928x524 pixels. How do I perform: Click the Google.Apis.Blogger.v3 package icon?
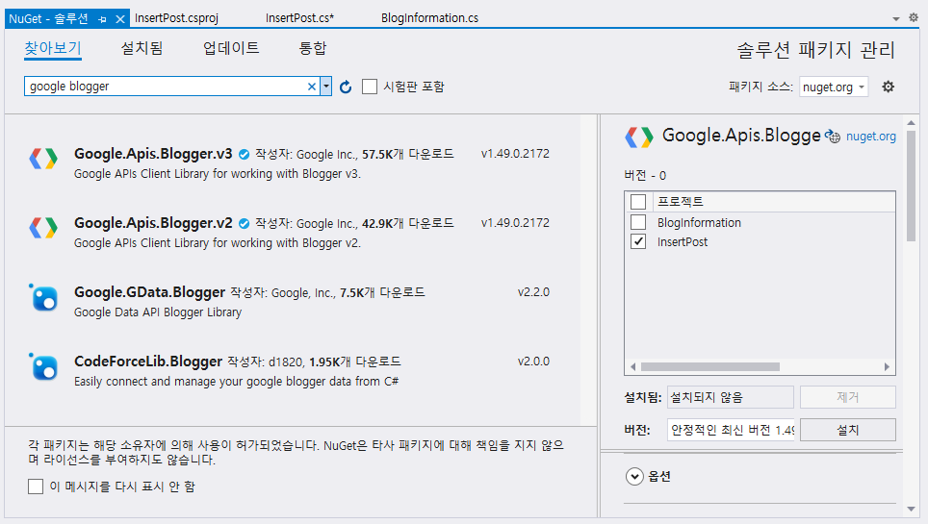pyautogui.click(x=43, y=159)
